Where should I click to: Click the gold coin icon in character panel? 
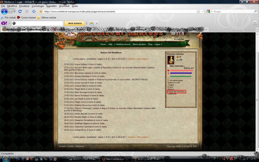[178, 57]
